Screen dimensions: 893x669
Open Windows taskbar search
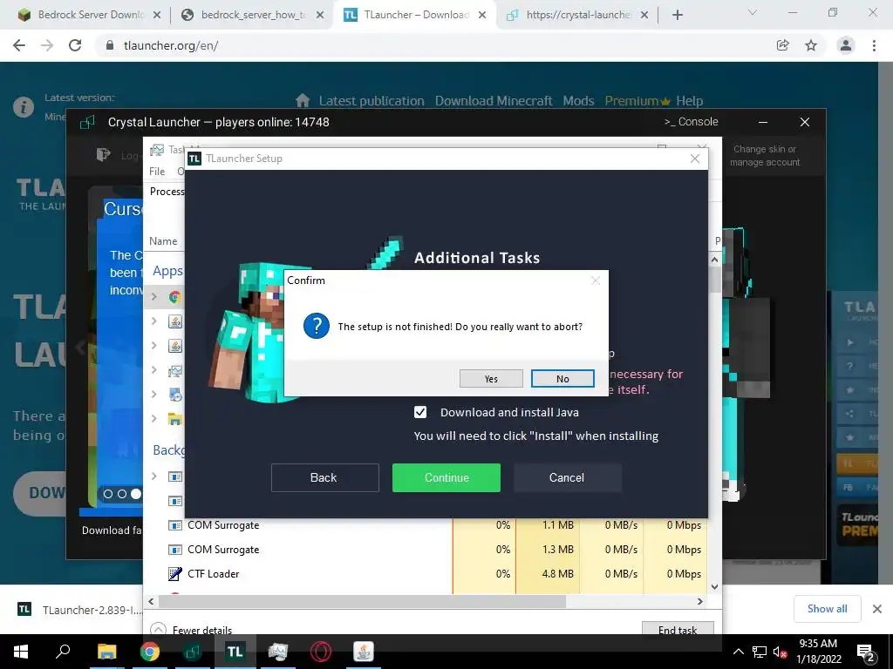click(63, 652)
